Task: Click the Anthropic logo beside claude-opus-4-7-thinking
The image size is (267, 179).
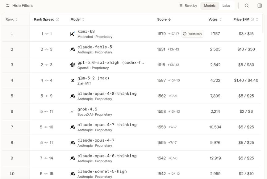Action: point(73,127)
